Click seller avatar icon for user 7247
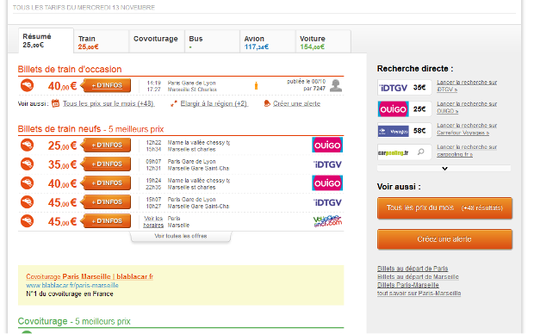 pos(336,85)
